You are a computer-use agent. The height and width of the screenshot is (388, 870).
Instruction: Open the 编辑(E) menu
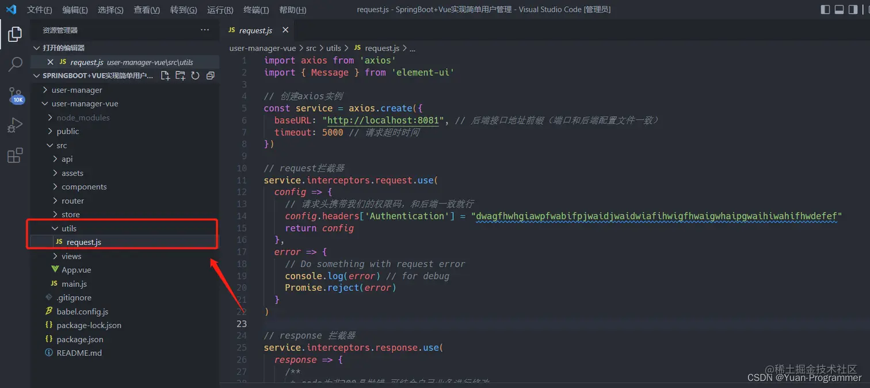pyautogui.click(x=75, y=10)
